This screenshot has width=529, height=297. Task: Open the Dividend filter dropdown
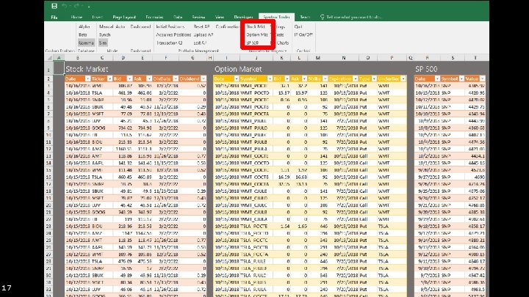click(x=204, y=78)
